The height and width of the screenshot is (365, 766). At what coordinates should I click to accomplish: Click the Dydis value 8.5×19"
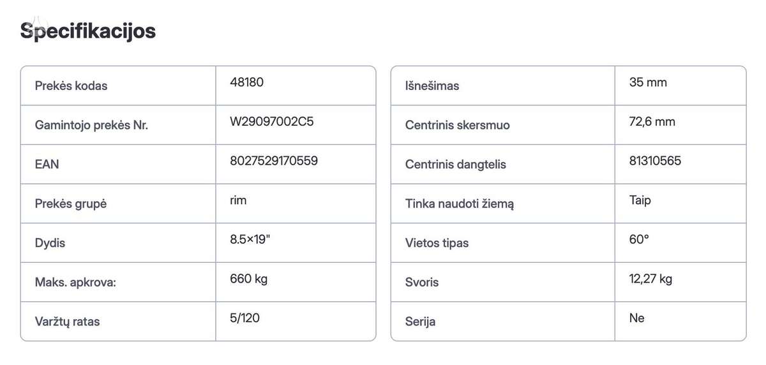coord(255,239)
